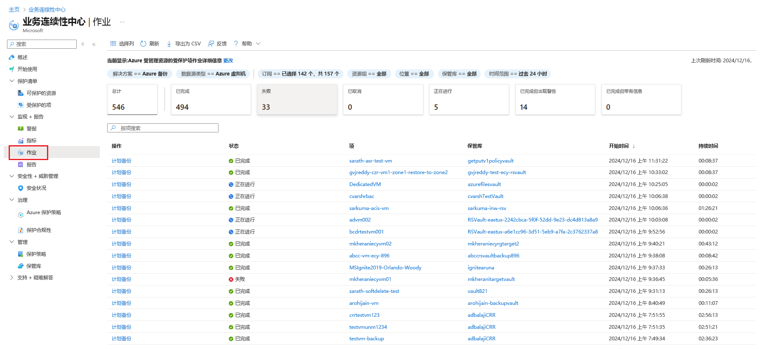Click the 可保护的资源 icon

click(21, 93)
